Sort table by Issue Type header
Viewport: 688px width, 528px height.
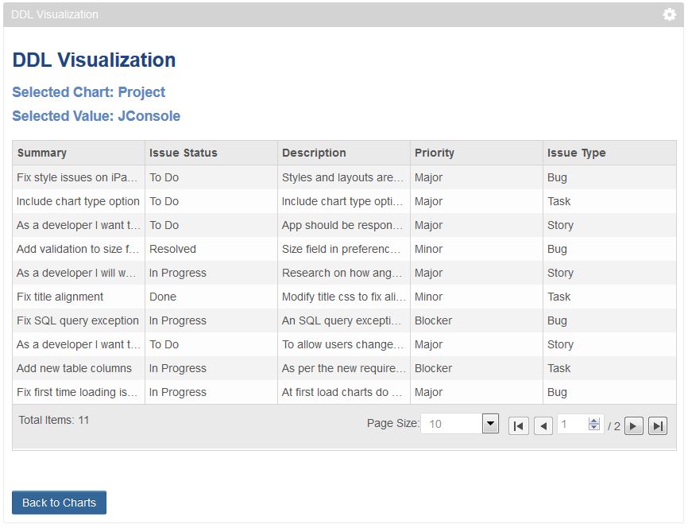click(x=576, y=153)
